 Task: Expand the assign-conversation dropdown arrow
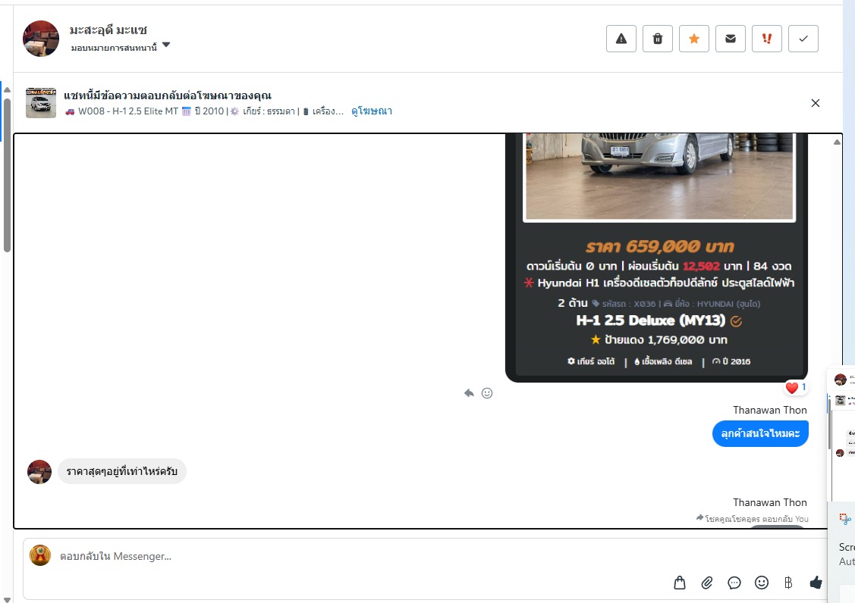[x=166, y=45]
